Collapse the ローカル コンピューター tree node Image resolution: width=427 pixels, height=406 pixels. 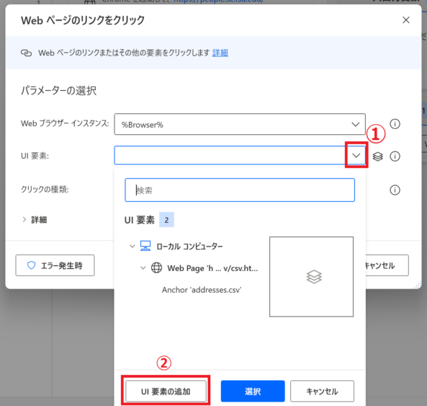coord(132,246)
